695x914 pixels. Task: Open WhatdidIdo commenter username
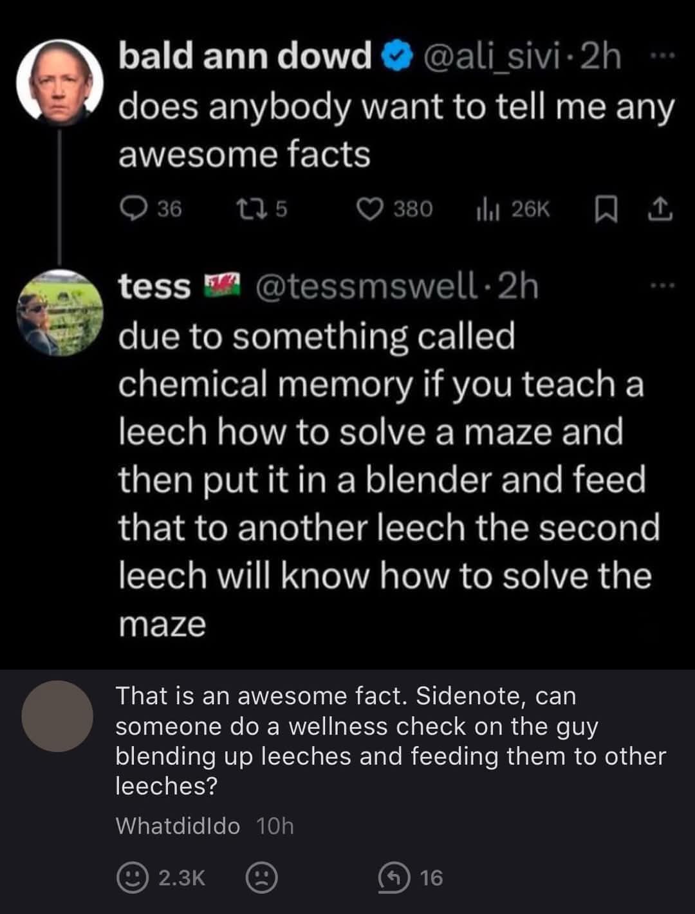(178, 826)
